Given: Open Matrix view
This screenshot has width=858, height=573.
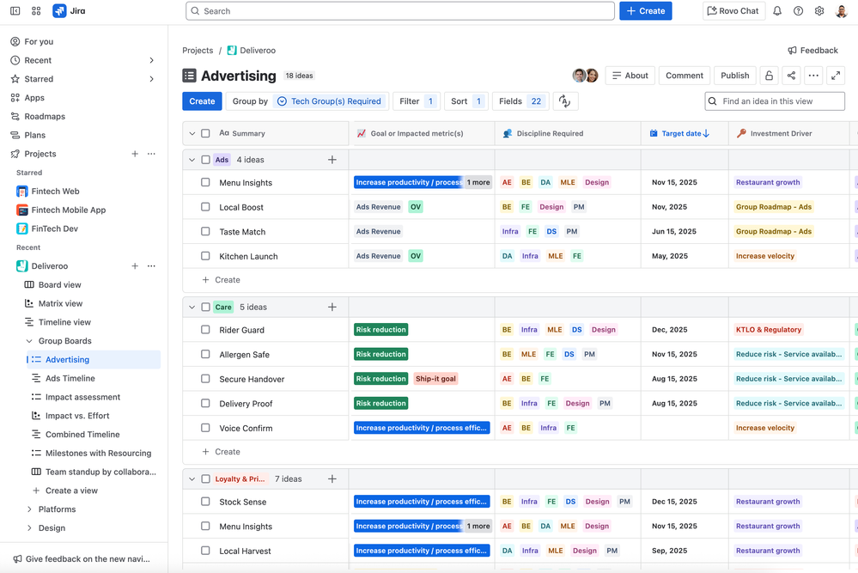Looking at the screenshot, I should pos(60,303).
